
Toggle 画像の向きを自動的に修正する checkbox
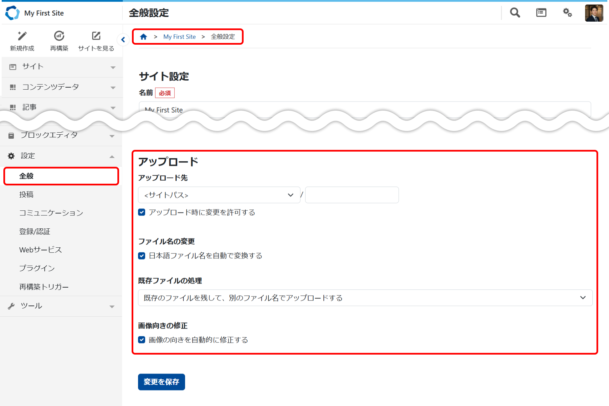(142, 340)
